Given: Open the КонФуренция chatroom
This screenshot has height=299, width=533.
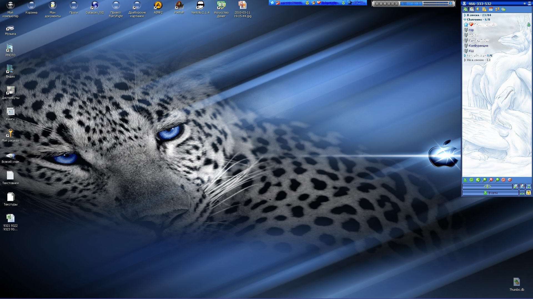Looking at the screenshot, I should [478, 46].
